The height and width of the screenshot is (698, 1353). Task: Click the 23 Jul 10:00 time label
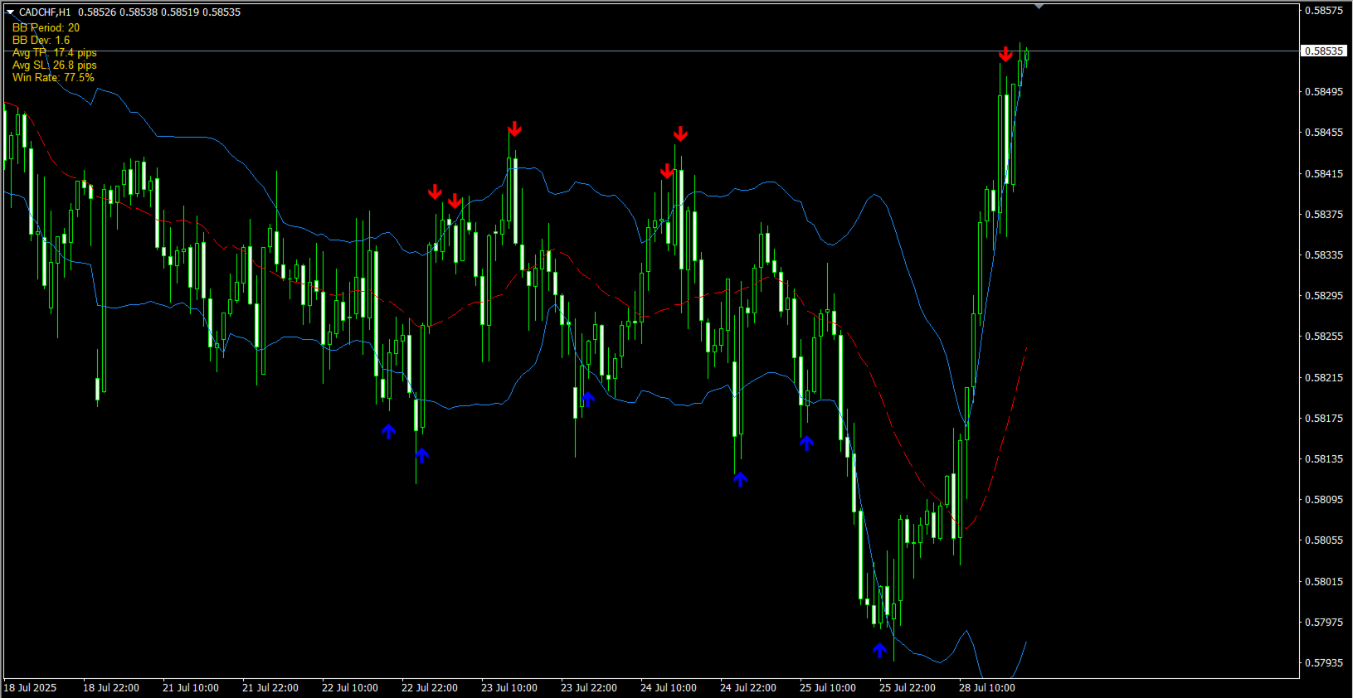[x=509, y=688]
